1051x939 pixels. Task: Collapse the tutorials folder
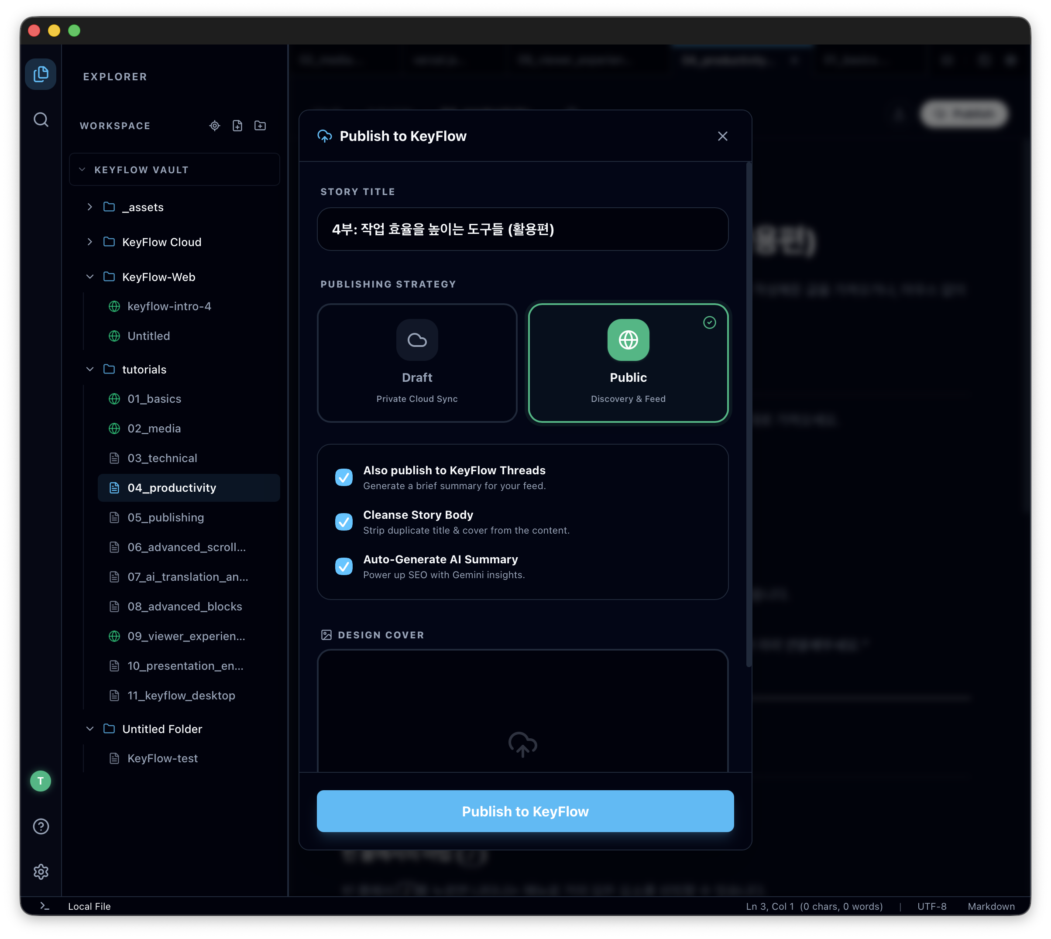click(90, 370)
